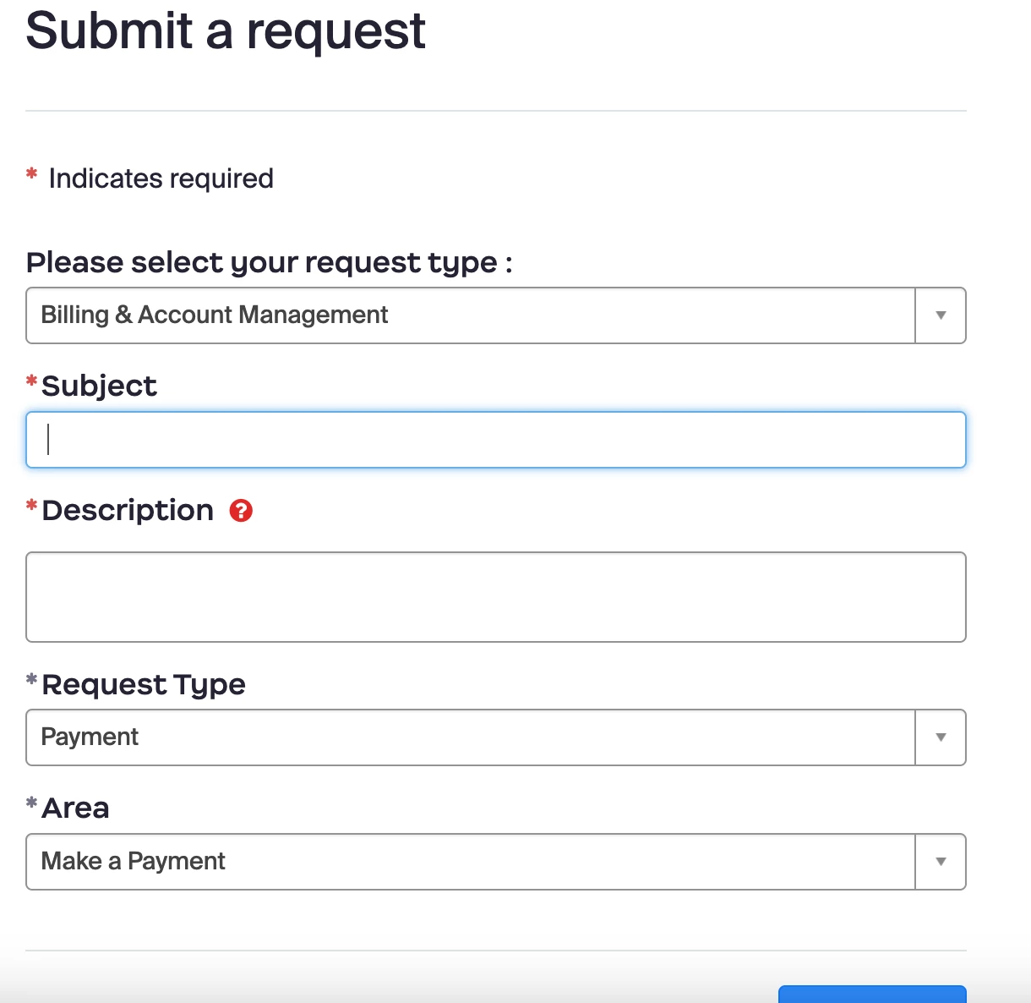Click the Submit a request page heading
1031x1003 pixels.
pos(226,30)
